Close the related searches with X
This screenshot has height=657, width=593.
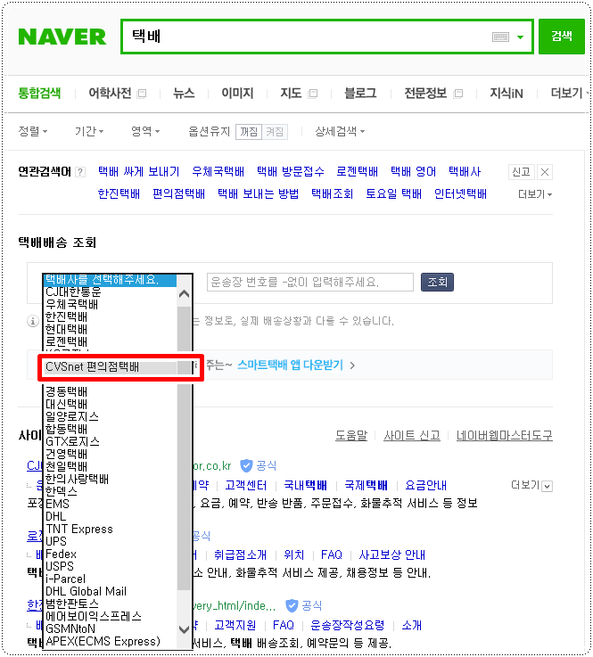coord(545,172)
